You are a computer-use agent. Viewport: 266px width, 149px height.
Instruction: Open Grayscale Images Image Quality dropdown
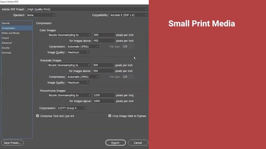(78, 82)
